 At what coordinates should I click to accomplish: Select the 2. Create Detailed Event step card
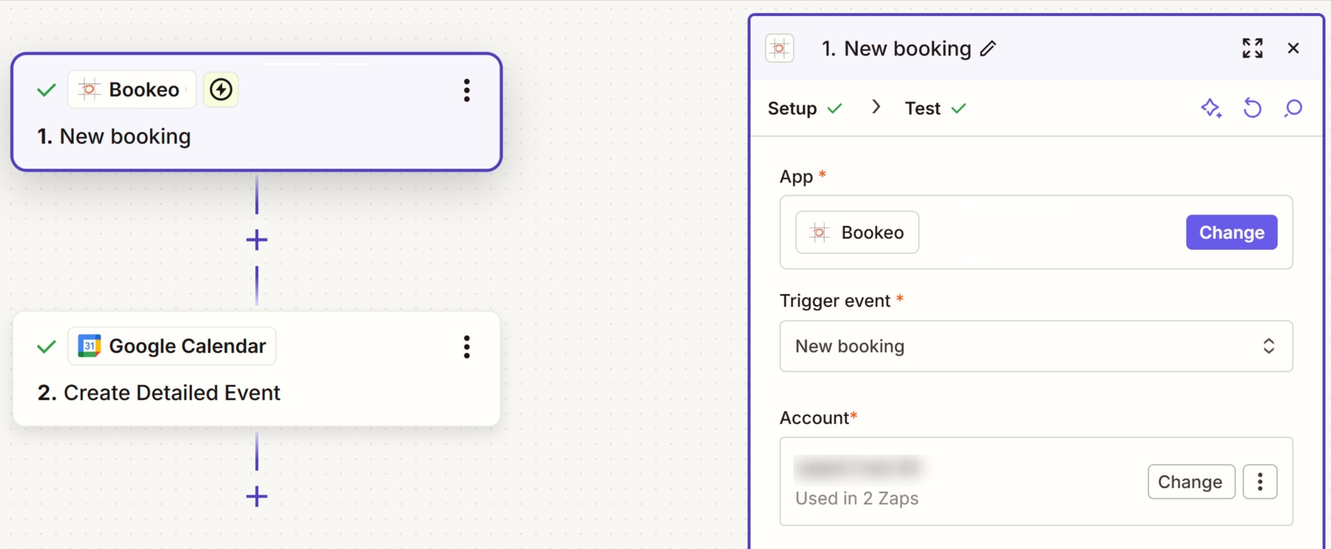[256, 368]
